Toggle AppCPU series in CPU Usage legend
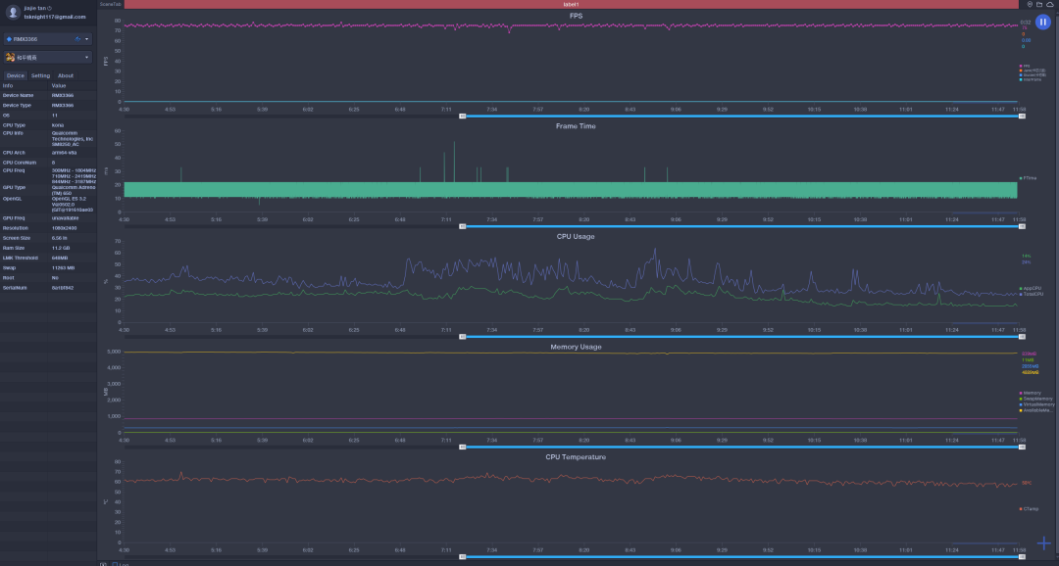This screenshot has height=566, width=1059. click(x=1031, y=288)
